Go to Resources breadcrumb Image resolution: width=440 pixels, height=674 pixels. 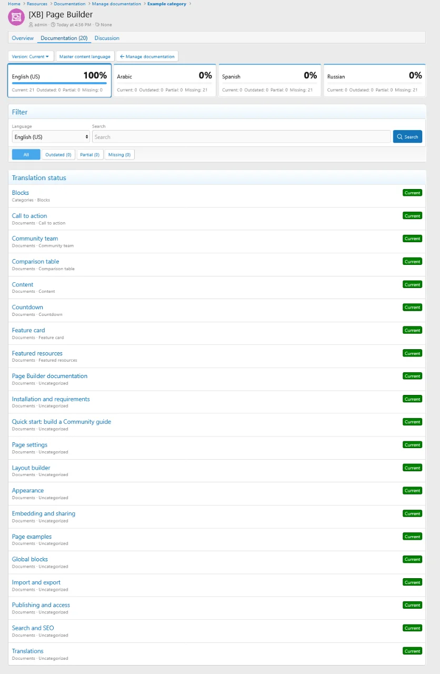37,4
